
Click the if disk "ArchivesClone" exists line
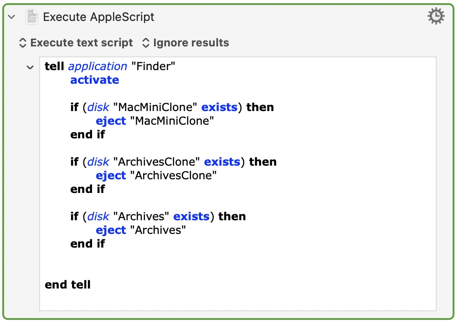[x=173, y=162]
